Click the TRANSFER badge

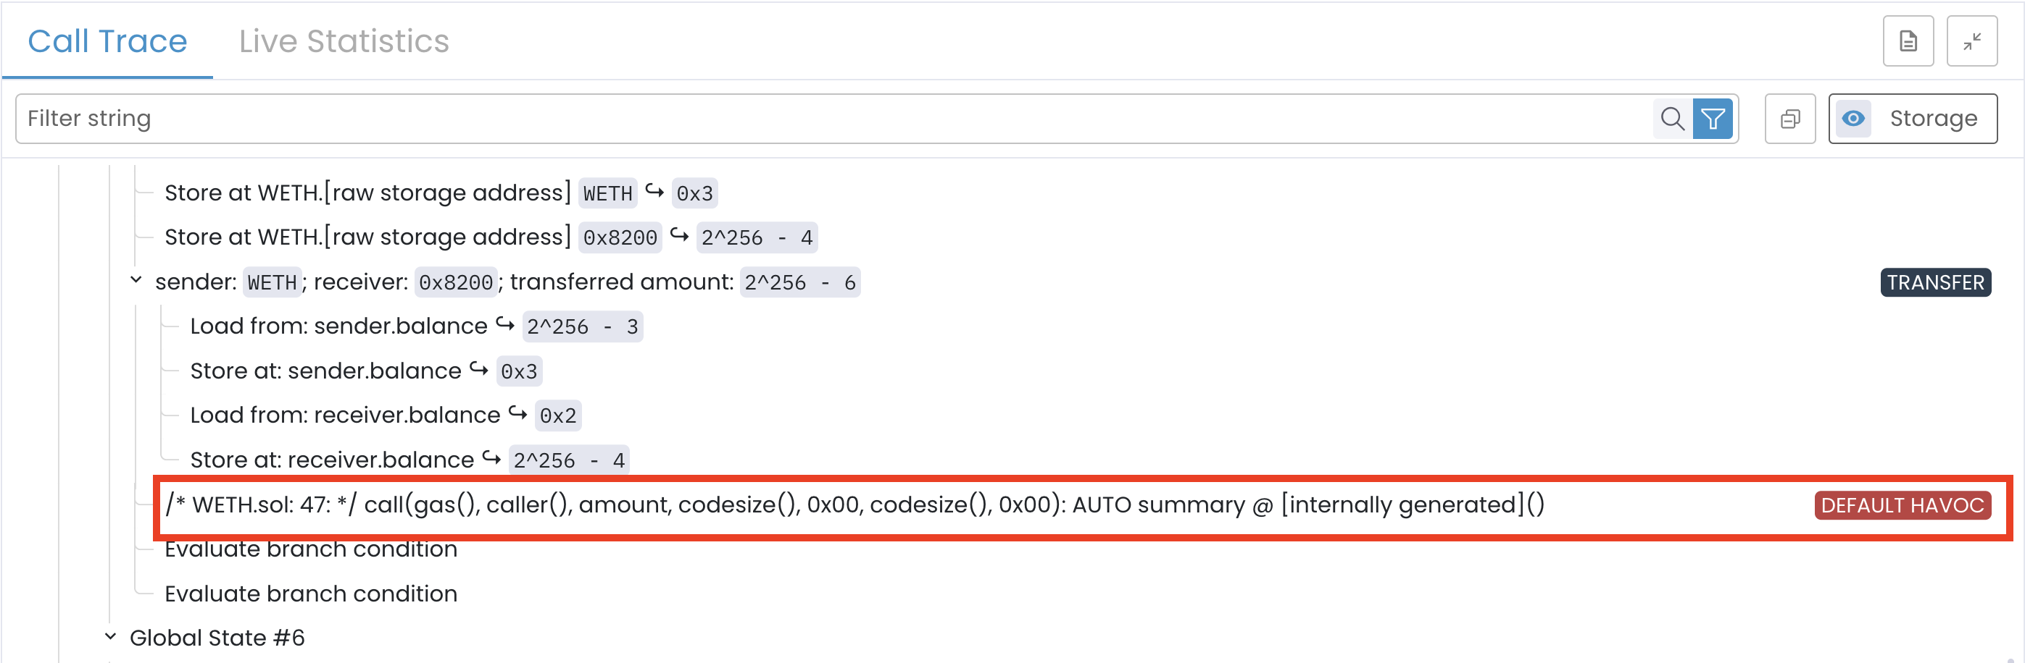coord(1934,282)
